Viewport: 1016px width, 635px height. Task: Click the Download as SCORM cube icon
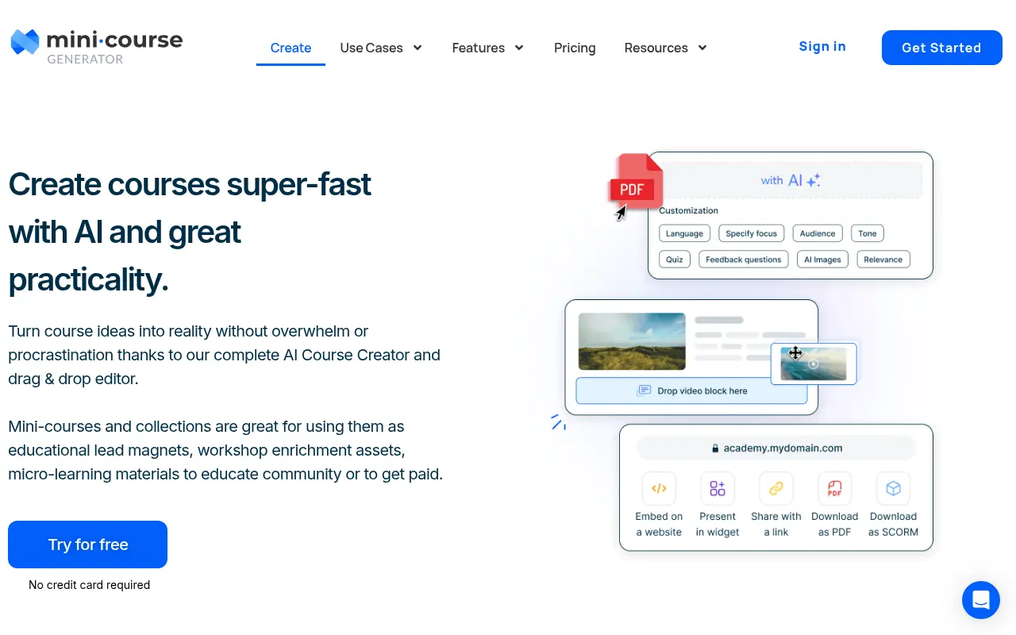893,489
